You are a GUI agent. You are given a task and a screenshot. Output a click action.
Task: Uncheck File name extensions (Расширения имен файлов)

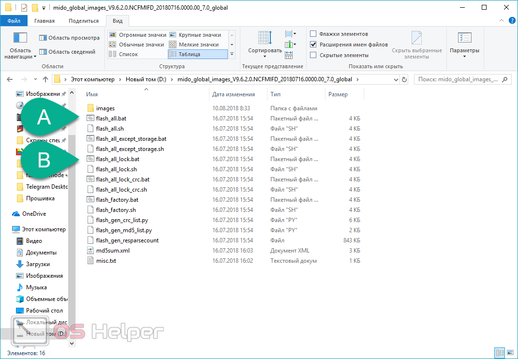(x=313, y=45)
